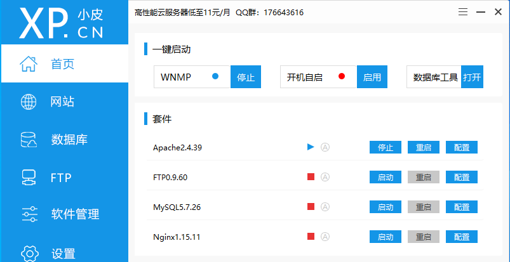This screenshot has height=262, width=510.
Task: Toggle FTP0.9.60 auto-start A icon
Action: pyautogui.click(x=325, y=177)
